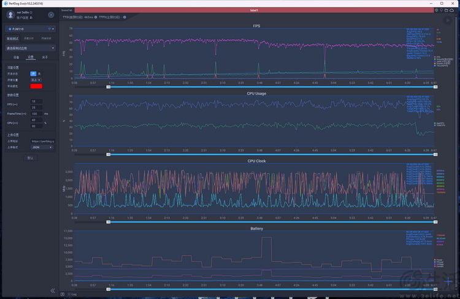
Task: Click the 账户信息 account info link
Action: click(x=22, y=18)
